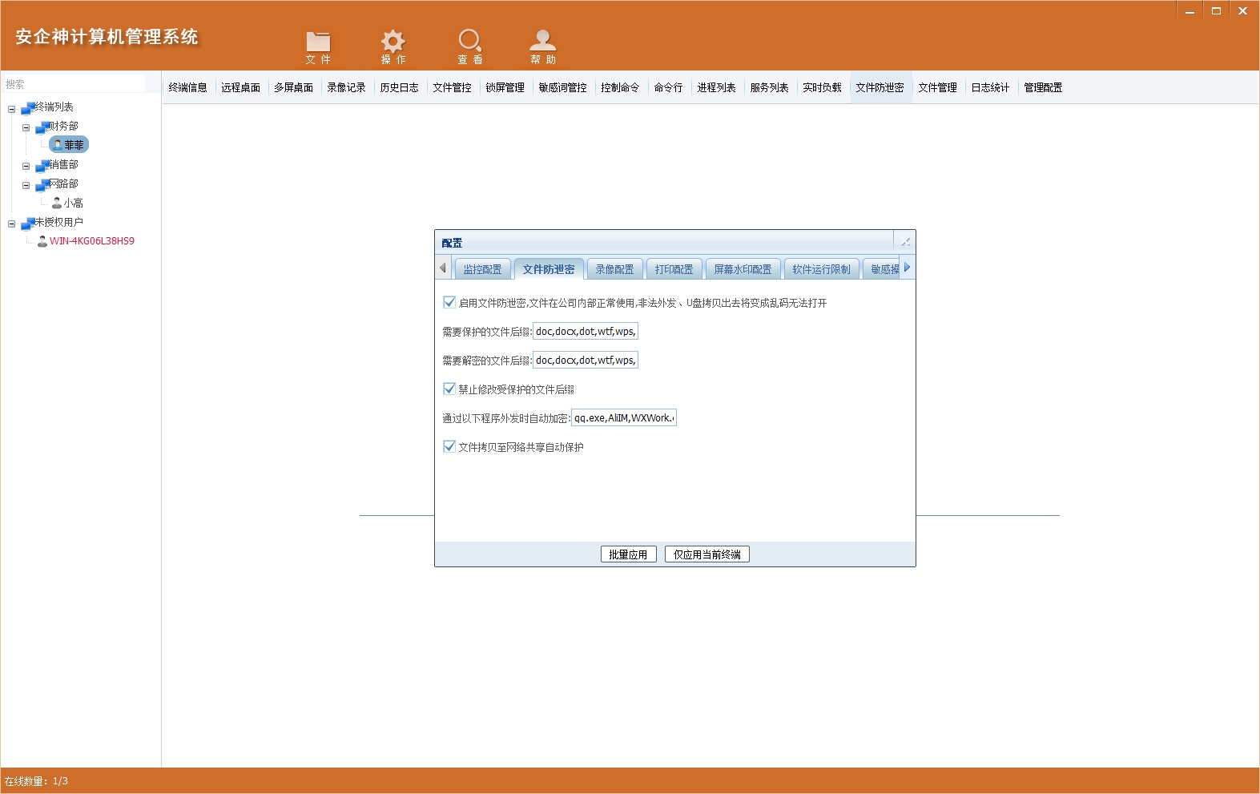The image size is (1260, 794).
Task: Toggle 启用文件防泄密 checkbox
Action: 449,302
